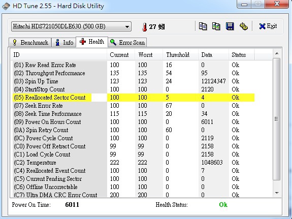Select the (C7) Ultra DMA CRC Error Count row
The height and width of the screenshot is (219, 292).
134,195
